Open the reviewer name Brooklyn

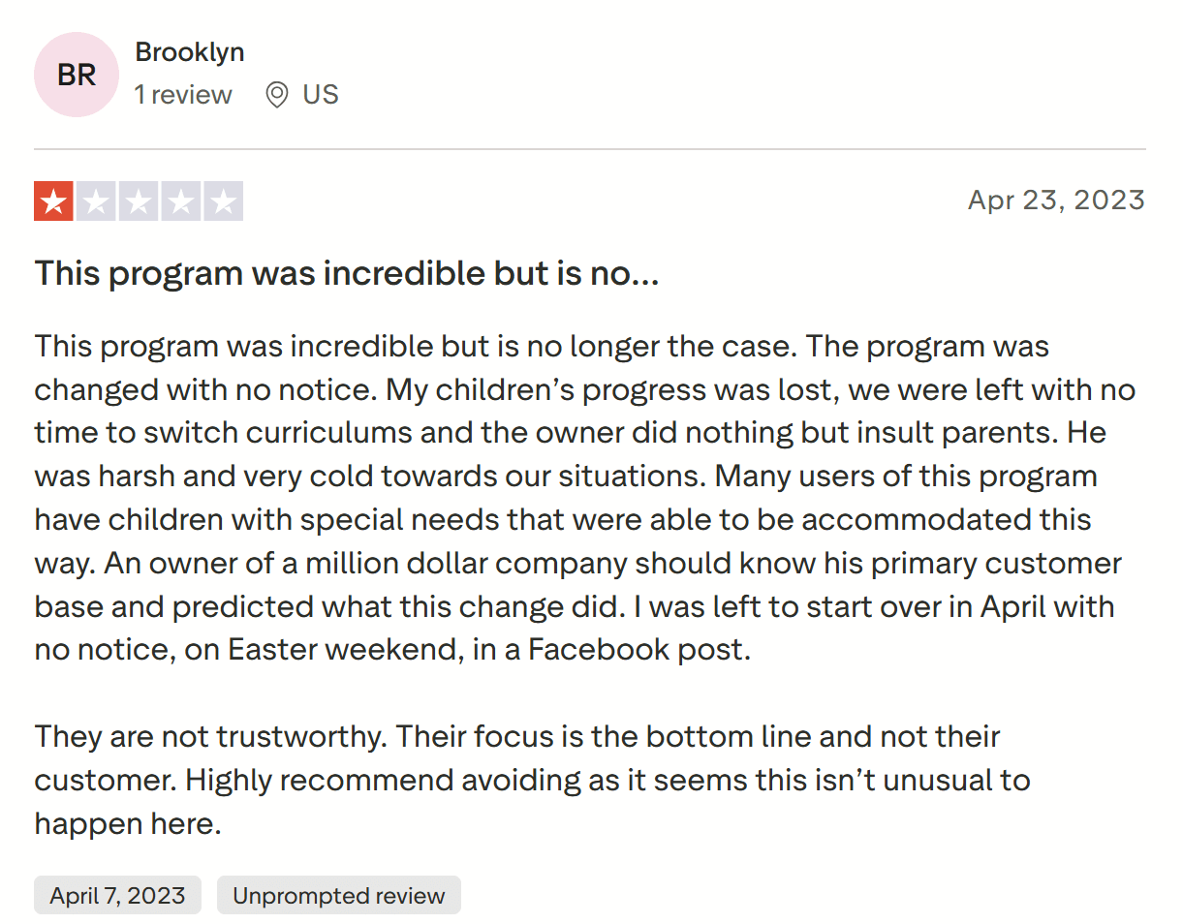pyautogui.click(x=190, y=52)
